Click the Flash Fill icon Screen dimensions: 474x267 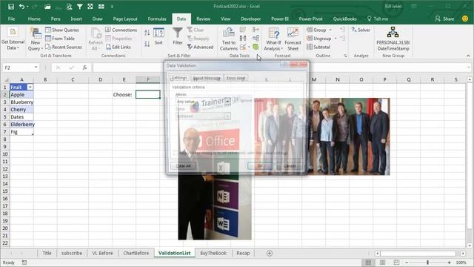point(243,30)
